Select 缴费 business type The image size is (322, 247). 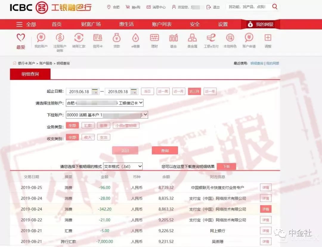tap(103, 125)
